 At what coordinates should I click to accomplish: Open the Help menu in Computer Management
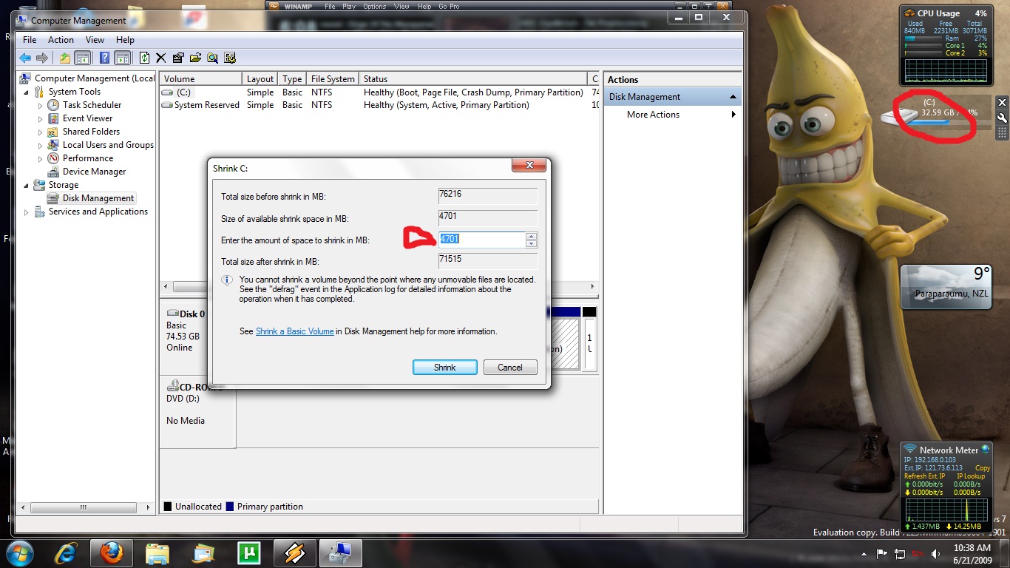click(125, 40)
